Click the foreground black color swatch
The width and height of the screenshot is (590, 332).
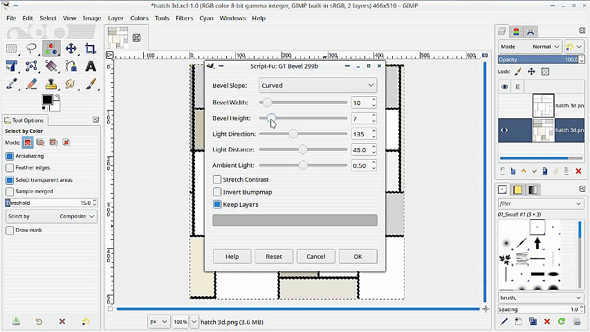[x=47, y=100]
